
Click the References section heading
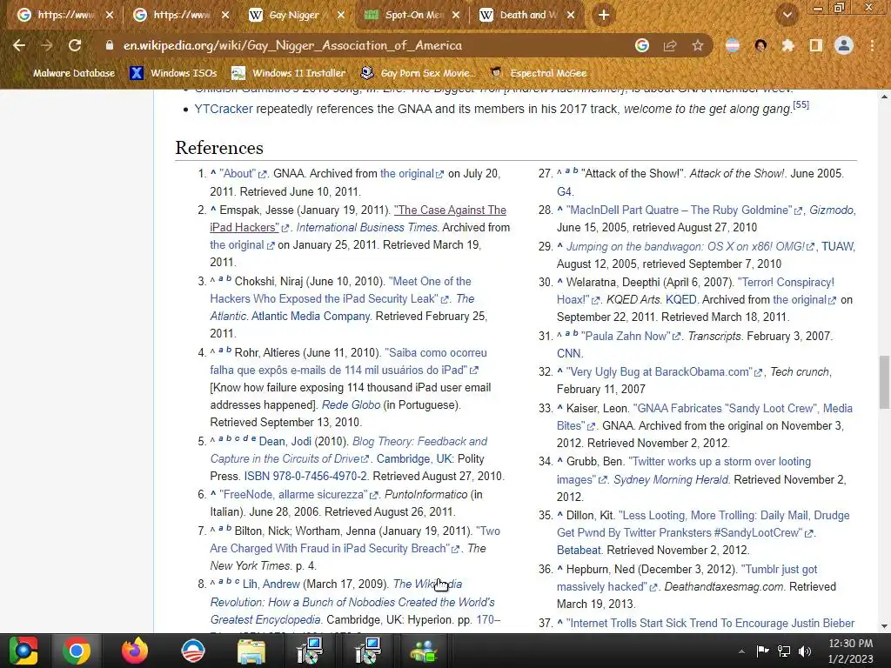tap(219, 148)
